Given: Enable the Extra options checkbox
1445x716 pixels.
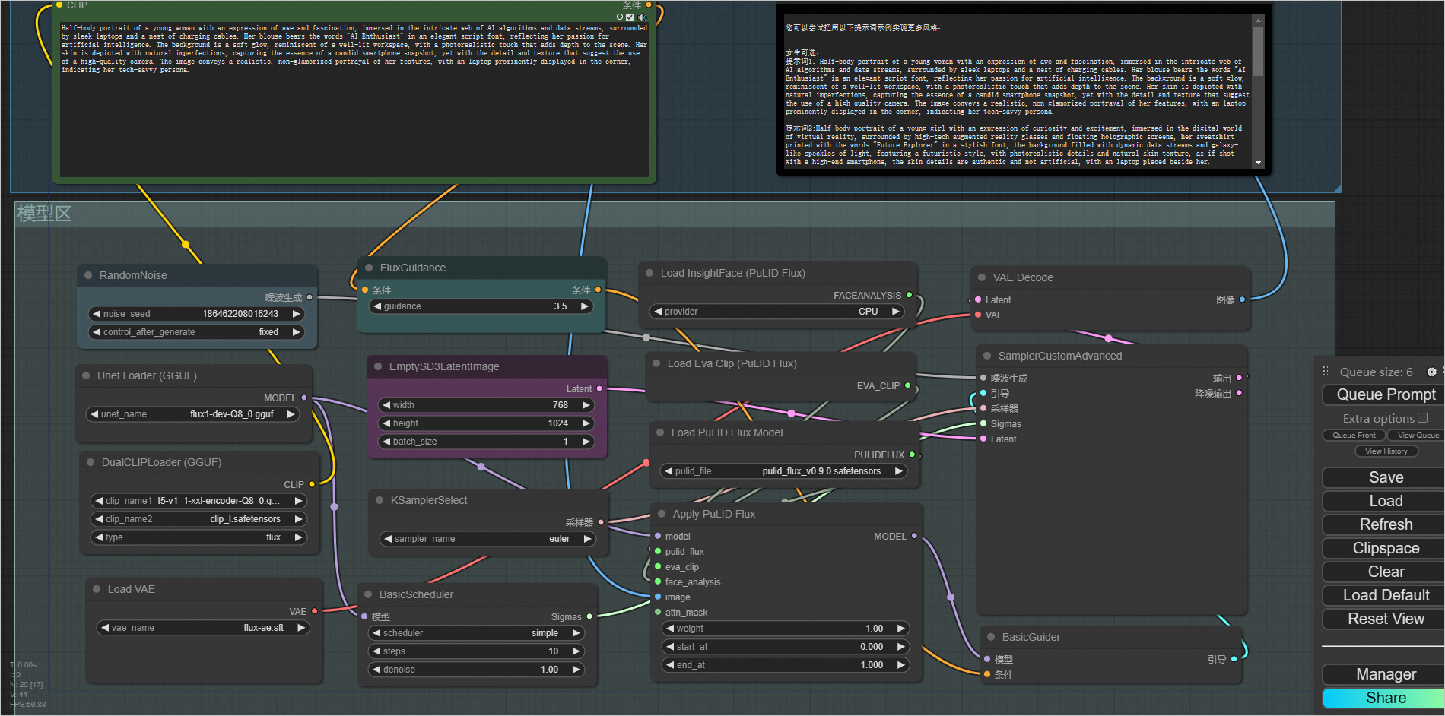Looking at the screenshot, I should coord(1423,418).
